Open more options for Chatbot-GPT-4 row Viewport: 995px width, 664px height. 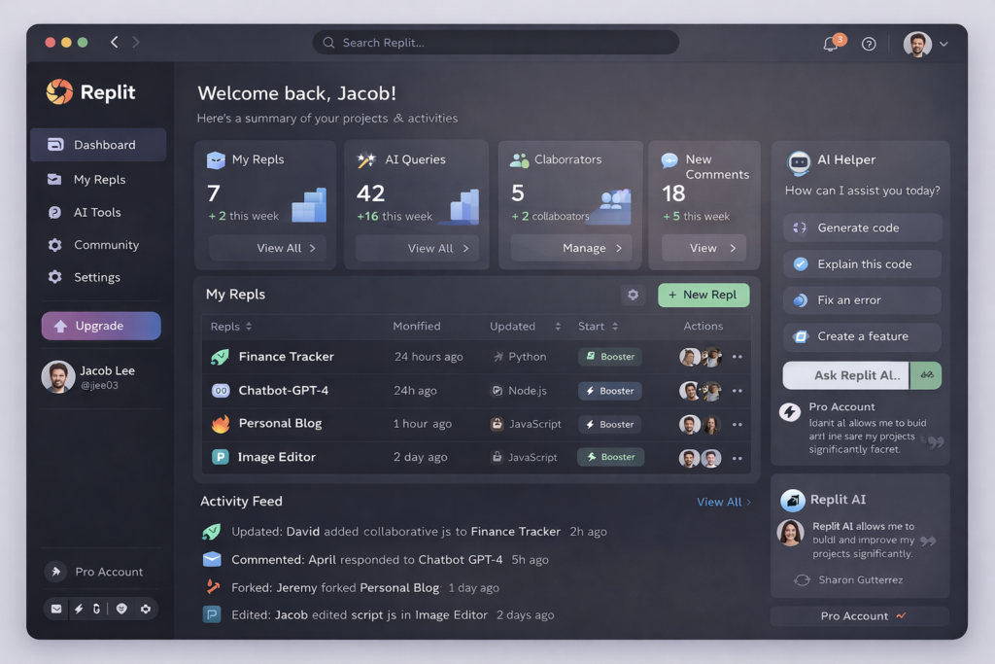[738, 391]
